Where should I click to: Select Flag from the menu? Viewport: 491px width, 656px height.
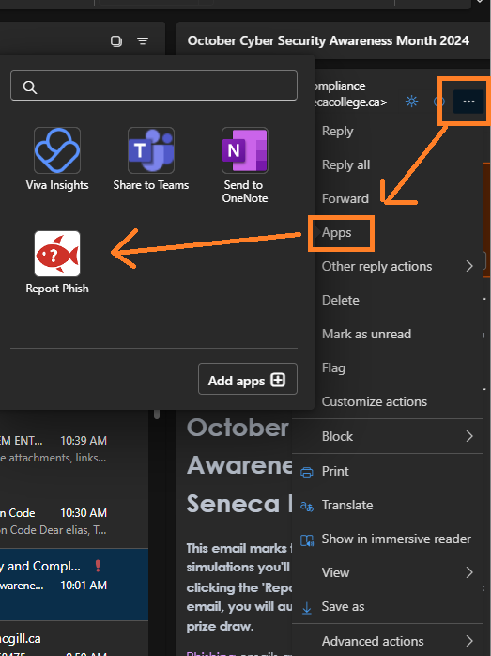pos(333,367)
